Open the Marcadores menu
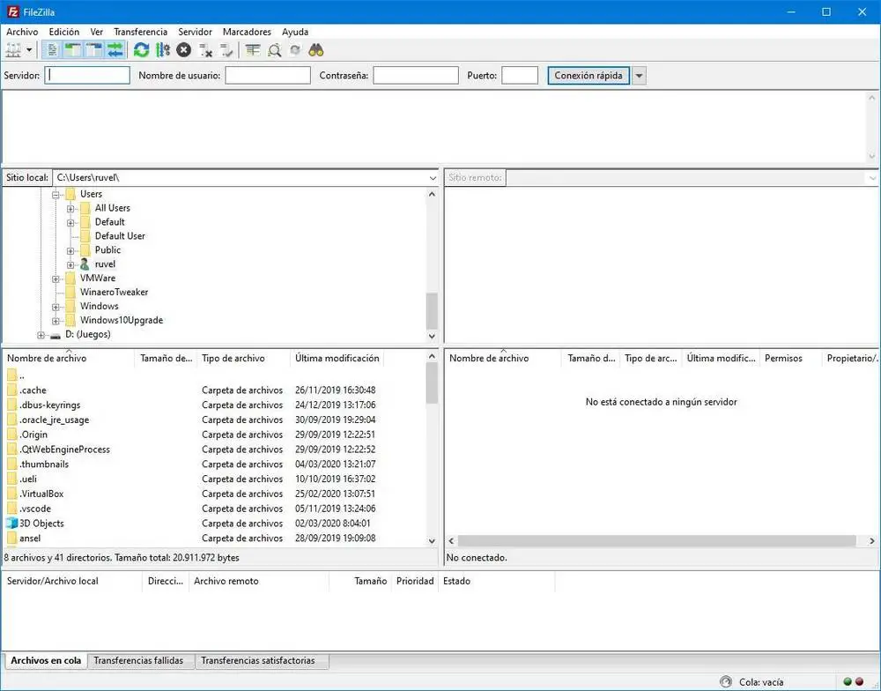This screenshot has width=881, height=691. [247, 32]
